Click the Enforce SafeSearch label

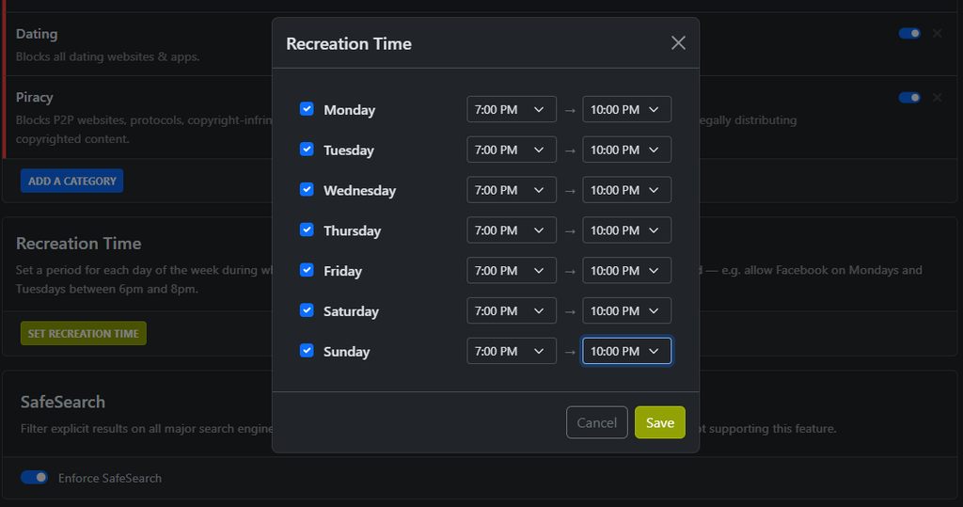coord(110,478)
